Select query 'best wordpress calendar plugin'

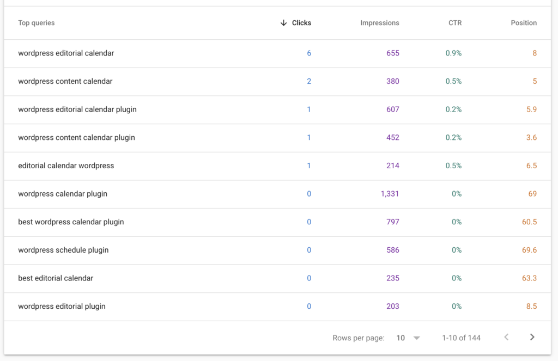coord(71,222)
